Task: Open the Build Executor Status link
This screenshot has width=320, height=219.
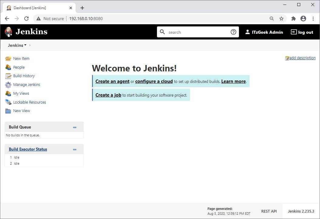Action: click(28, 149)
